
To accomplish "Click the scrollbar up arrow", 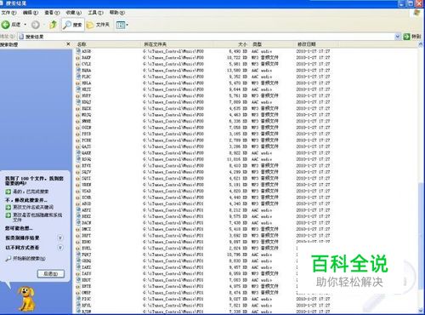I will [421, 44].
